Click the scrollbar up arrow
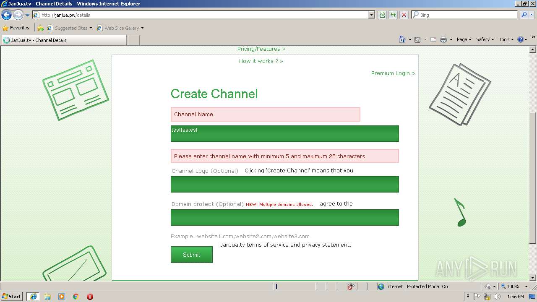The width and height of the screenshot is (537, 302). 533,49
